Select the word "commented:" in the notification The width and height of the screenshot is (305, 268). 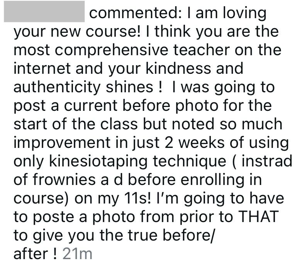pos(136,13)
